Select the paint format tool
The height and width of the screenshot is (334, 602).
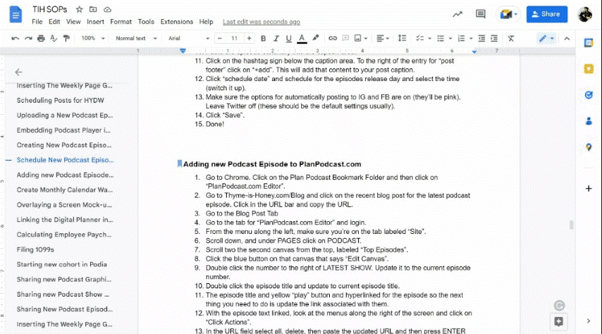pyautogui.click(x=66, y=38)
